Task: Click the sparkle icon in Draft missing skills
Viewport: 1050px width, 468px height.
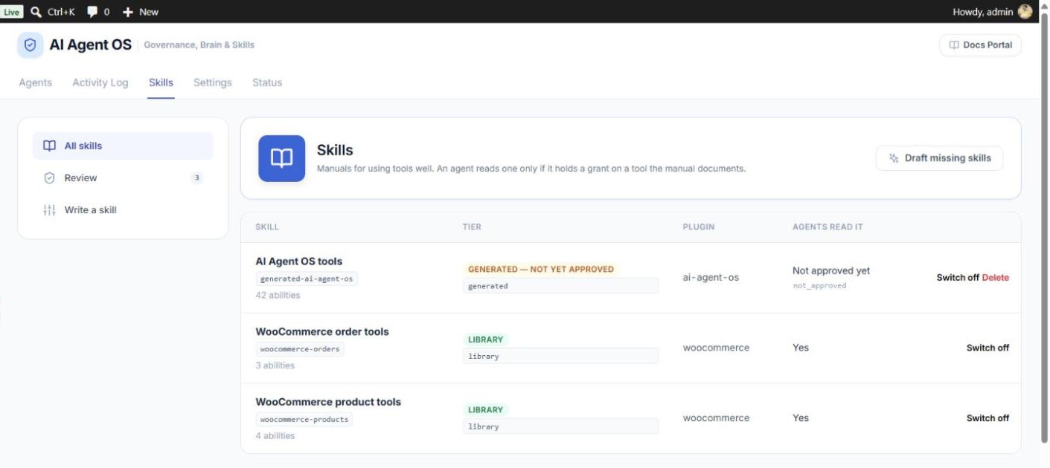Action: [x=894, y=158]
